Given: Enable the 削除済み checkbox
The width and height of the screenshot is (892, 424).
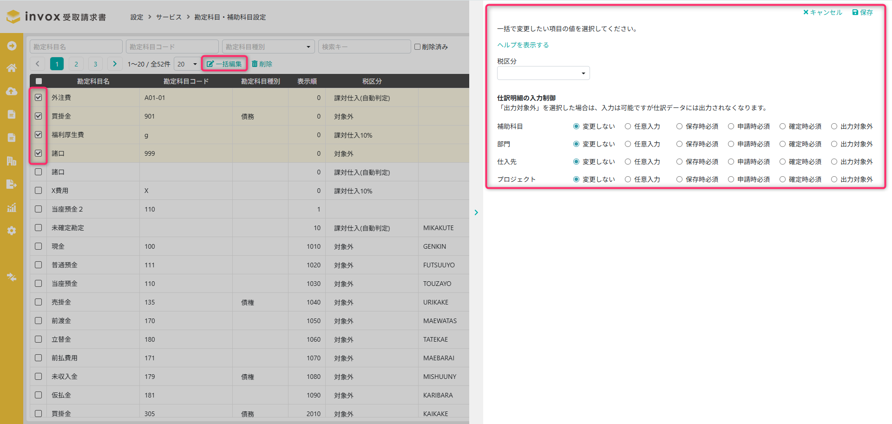Looking at the screenshot, I should [x=417, y=47].
